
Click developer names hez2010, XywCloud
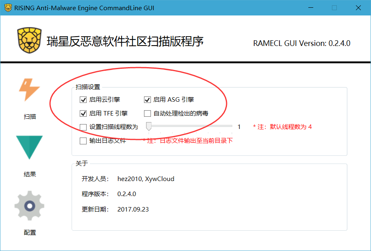pyautogui.click(x=146, y=179)
